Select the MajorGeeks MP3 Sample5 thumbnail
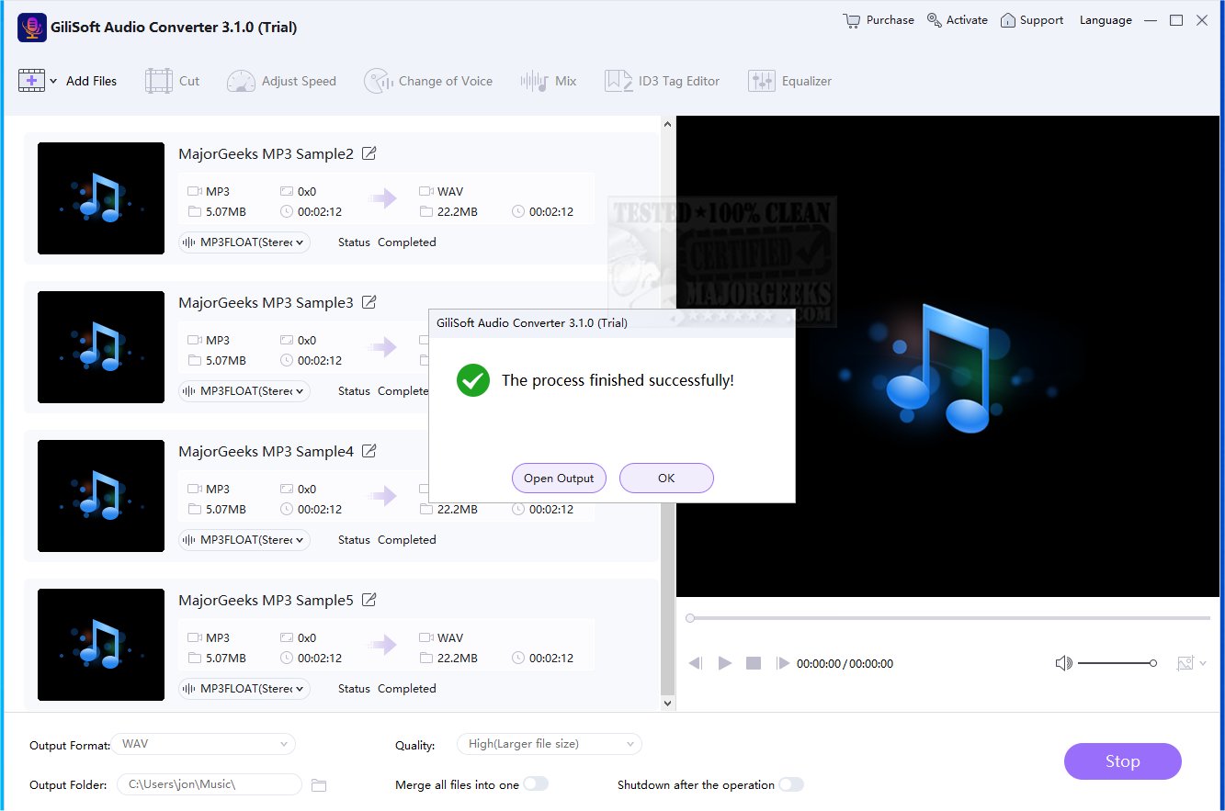 [101, 645]
